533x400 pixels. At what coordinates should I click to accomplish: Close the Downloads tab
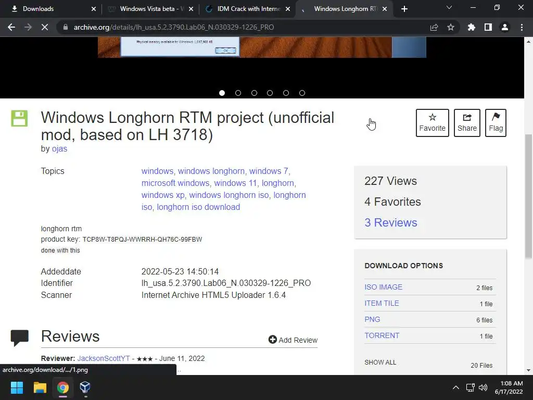[94, 9]
